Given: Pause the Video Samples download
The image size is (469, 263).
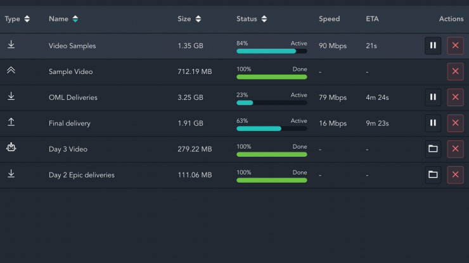Looking at the screenshot, I should click(x=433, y=46).
